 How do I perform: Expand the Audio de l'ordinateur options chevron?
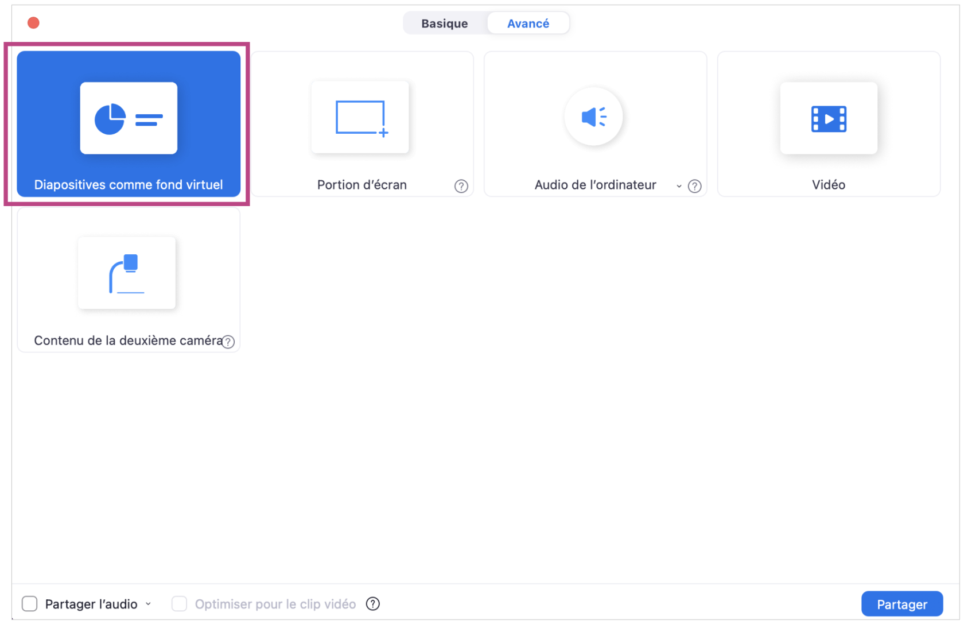tap(679, 186)
